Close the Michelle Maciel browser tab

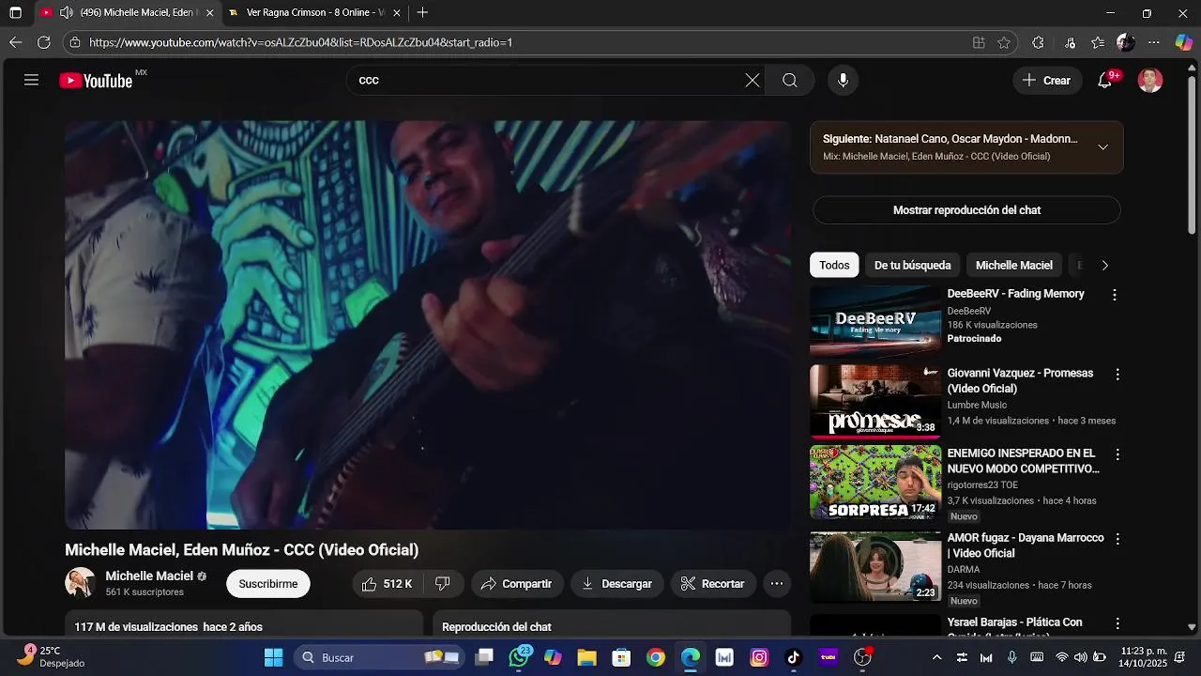click(x=209, y=13)
